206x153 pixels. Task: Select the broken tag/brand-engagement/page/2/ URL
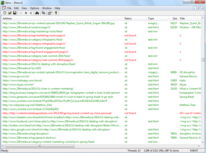click(36, 52)
